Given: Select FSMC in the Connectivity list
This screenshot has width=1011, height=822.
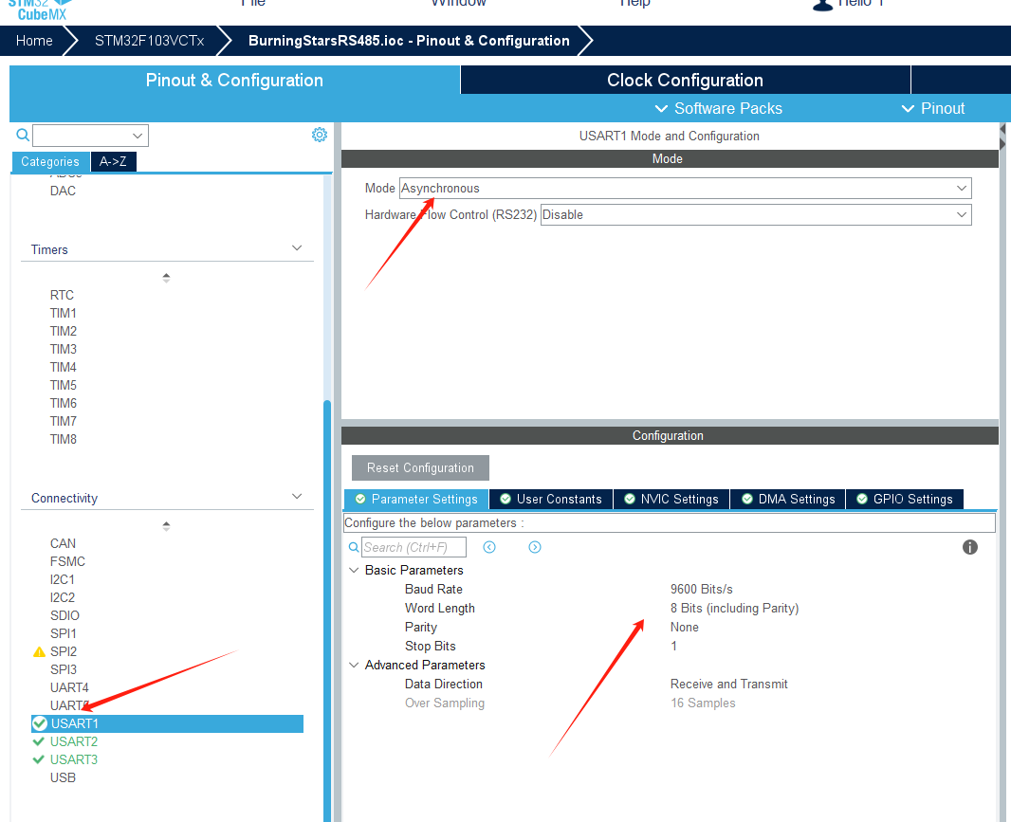Looking at the screenshot, I should pos(67,561).
